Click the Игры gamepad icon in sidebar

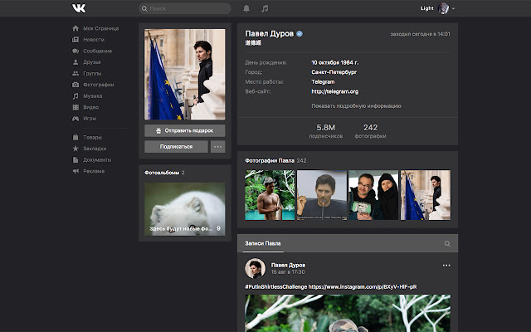pyautogui.click(x=76, y=118)
